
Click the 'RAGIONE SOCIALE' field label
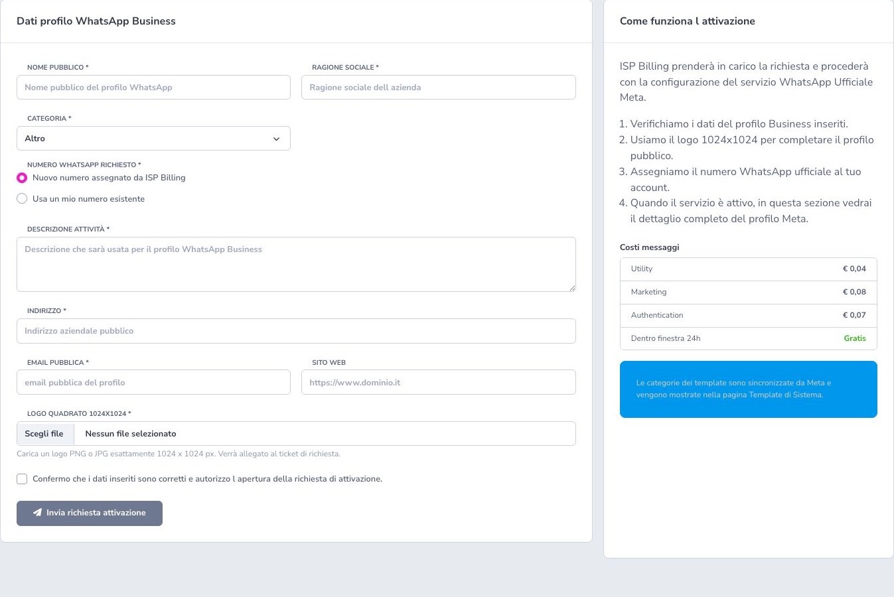(x=345, y=67)
